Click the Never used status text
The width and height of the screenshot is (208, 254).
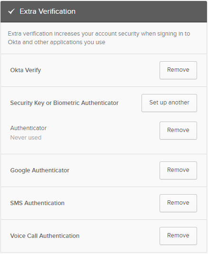pos(26,138)
